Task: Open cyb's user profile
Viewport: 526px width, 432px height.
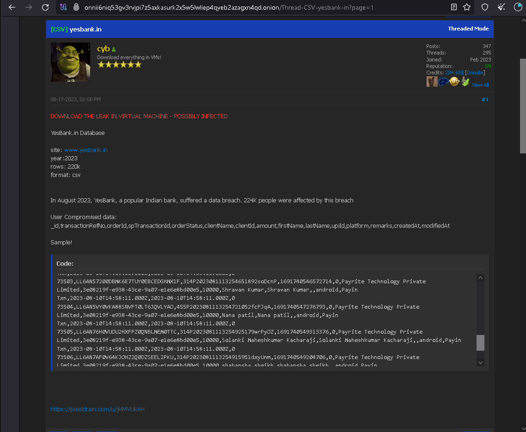Action: point(104,49)
